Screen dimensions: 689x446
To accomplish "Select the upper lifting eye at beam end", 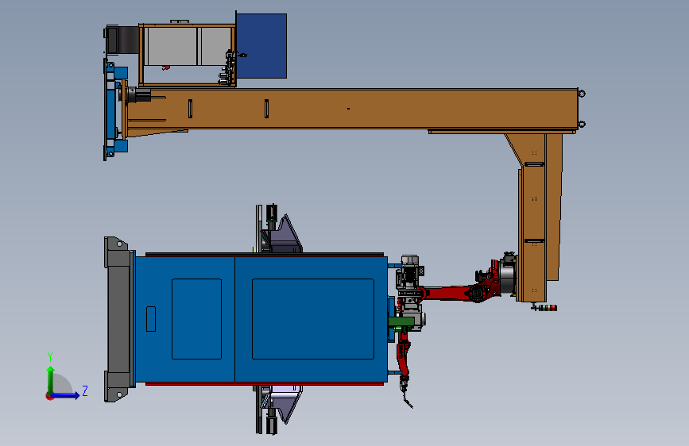I will pyautogui.click(x=582, y=93).
